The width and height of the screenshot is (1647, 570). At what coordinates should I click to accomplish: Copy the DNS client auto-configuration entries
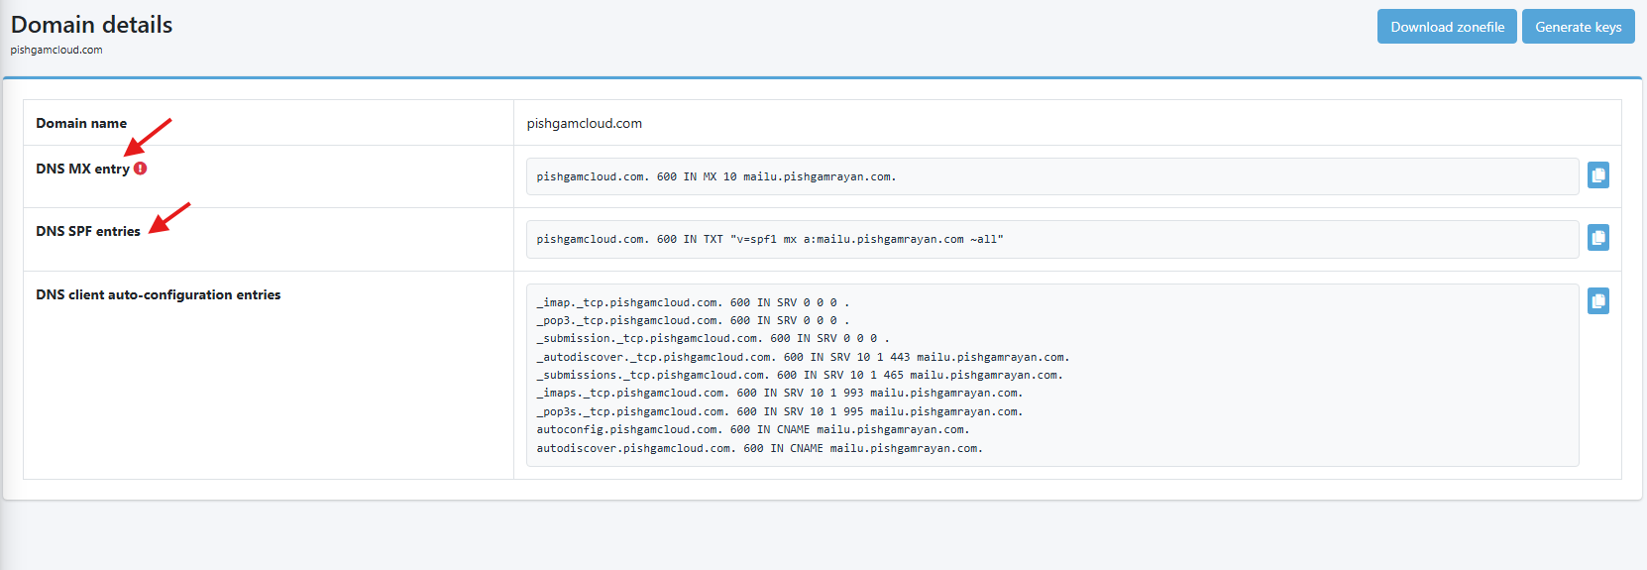click(1598, 301)
